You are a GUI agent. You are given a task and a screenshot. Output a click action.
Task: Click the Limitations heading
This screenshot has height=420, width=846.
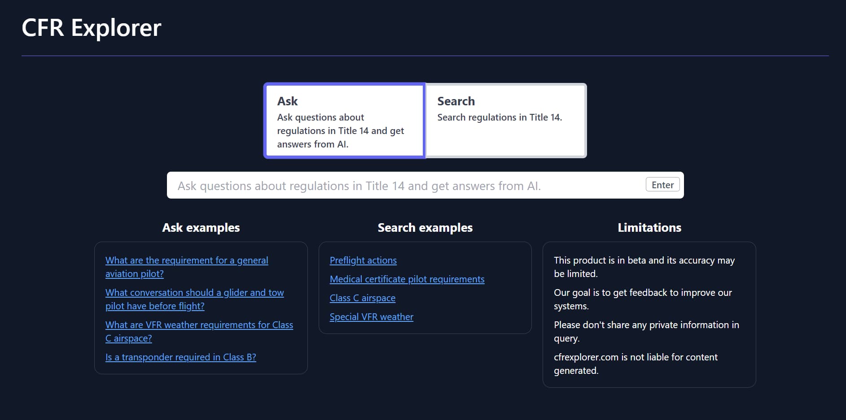pos(649,228)
